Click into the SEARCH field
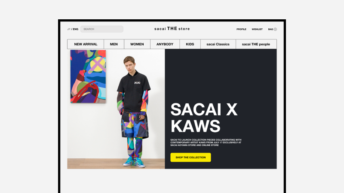This screenshot has height=193, width=344. 102,29
